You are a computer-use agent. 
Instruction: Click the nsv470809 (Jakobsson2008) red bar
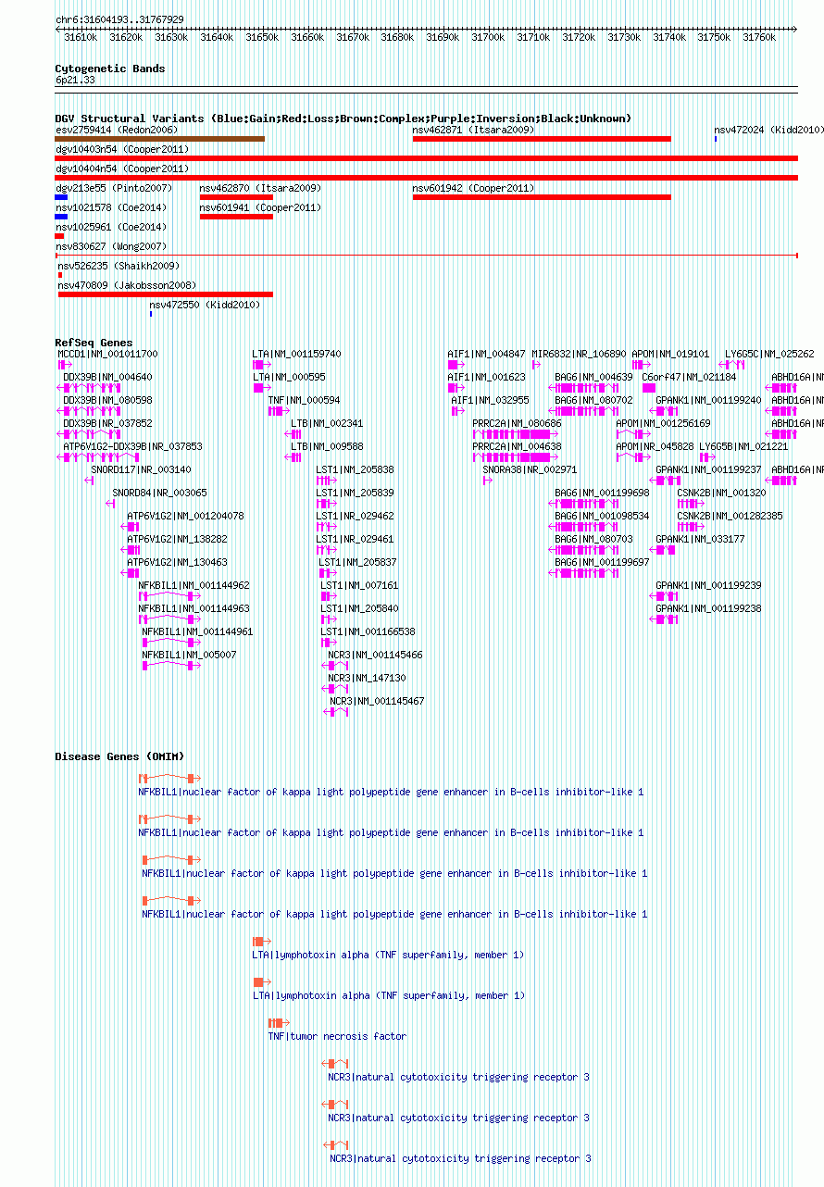pos(166,294)
